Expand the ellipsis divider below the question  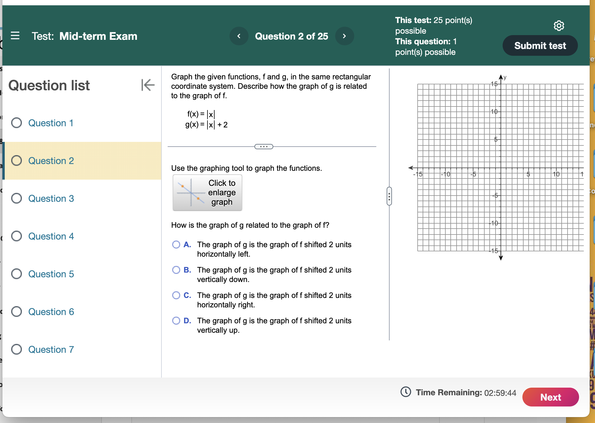coord(264,146)
